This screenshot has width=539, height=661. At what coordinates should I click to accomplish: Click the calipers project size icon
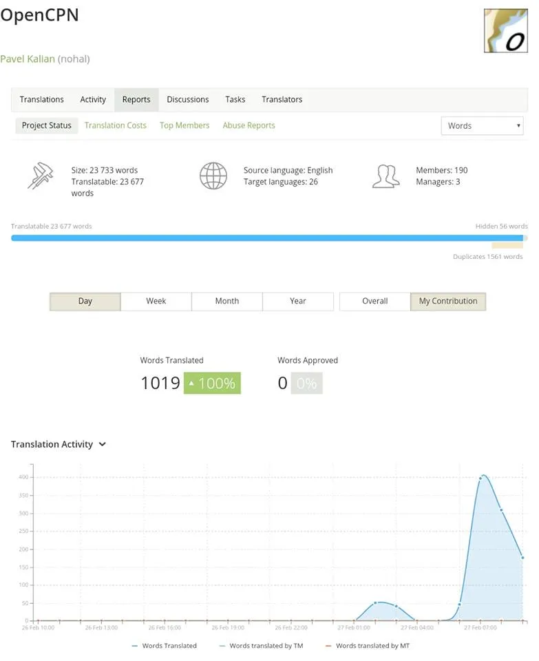click(x=41, y=176)
